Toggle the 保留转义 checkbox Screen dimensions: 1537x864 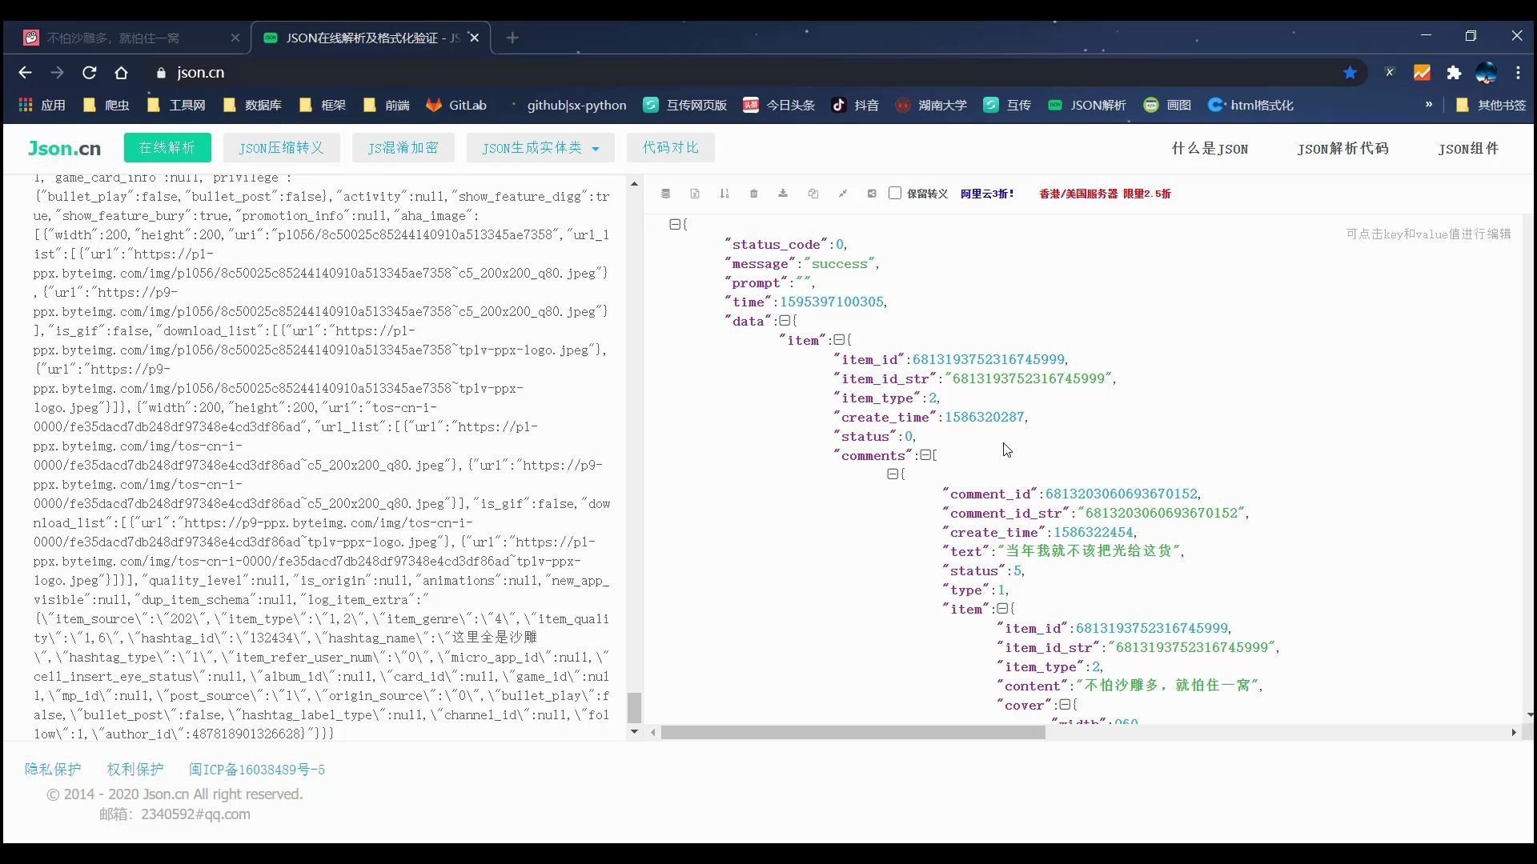[895, 193]
